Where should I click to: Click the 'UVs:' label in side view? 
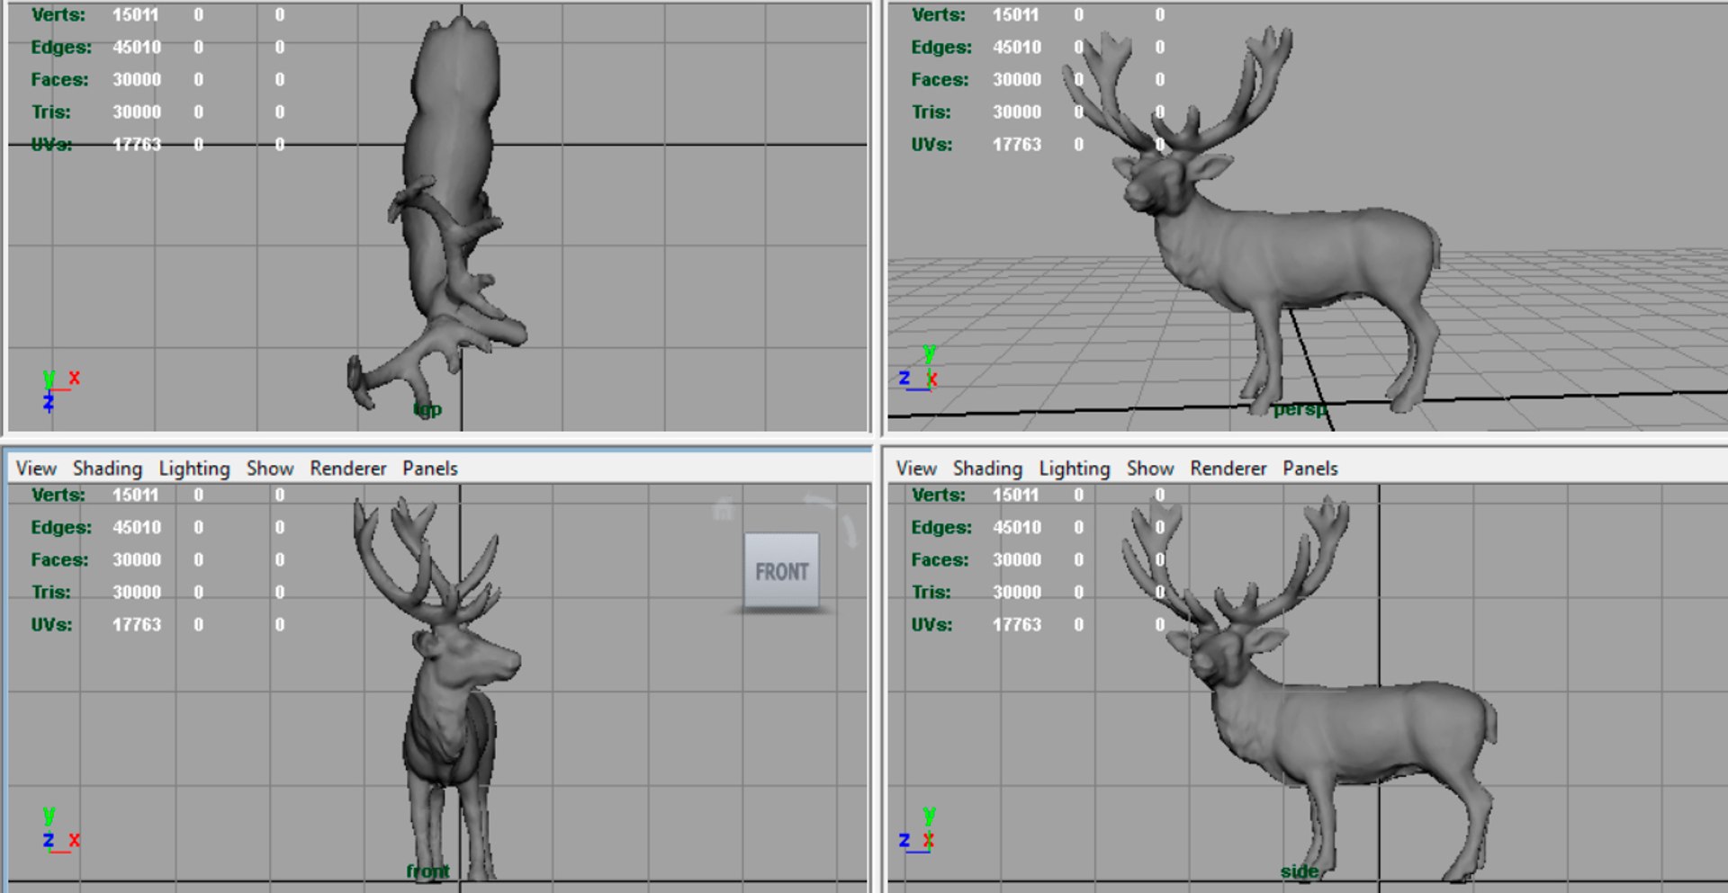pos(931,625)
